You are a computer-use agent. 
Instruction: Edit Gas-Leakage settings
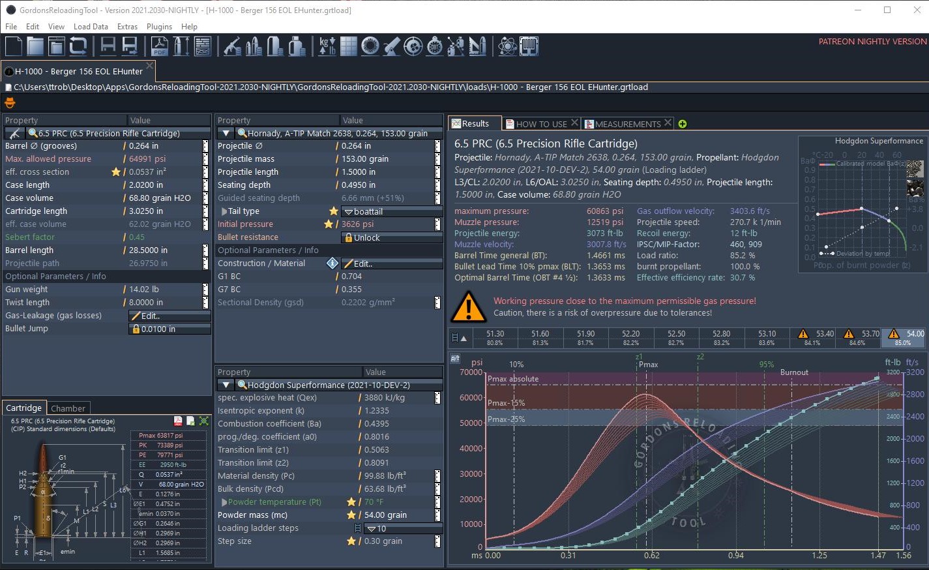[x=170, y=316]
